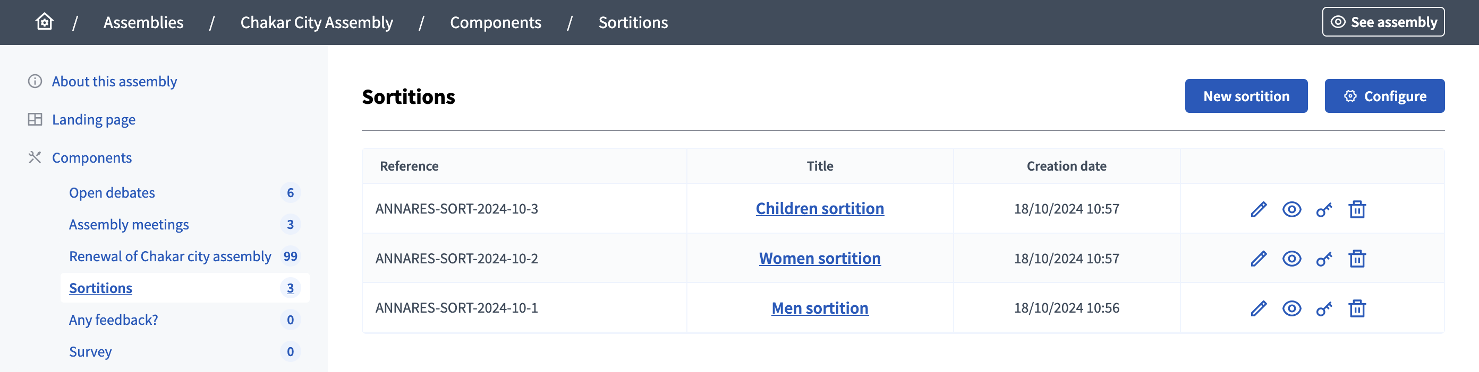Delete the Women sortition

click(x=1357, y=259)
